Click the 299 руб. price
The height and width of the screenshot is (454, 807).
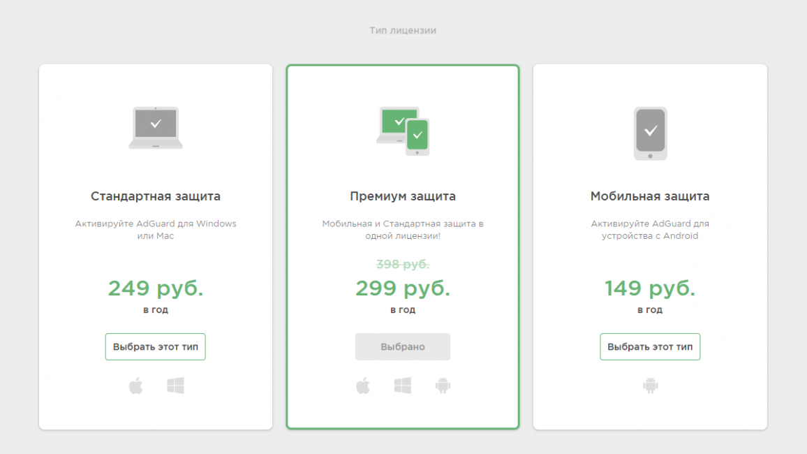403,288
